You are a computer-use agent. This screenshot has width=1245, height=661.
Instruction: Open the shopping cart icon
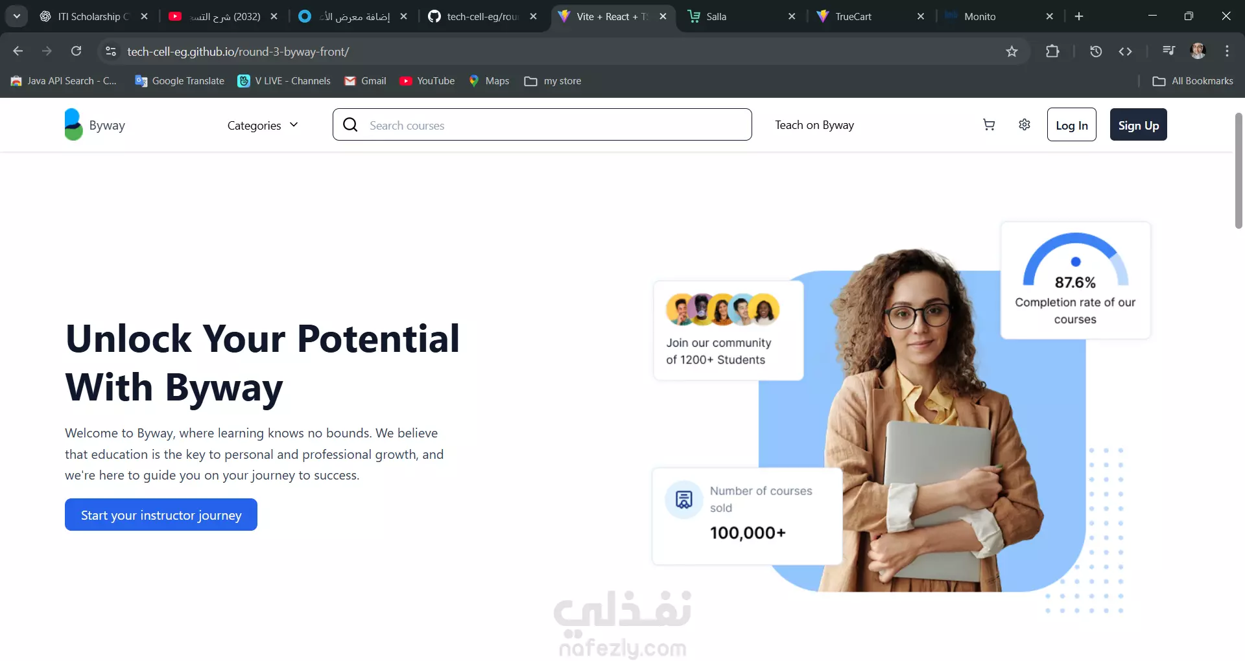[989, 124]
